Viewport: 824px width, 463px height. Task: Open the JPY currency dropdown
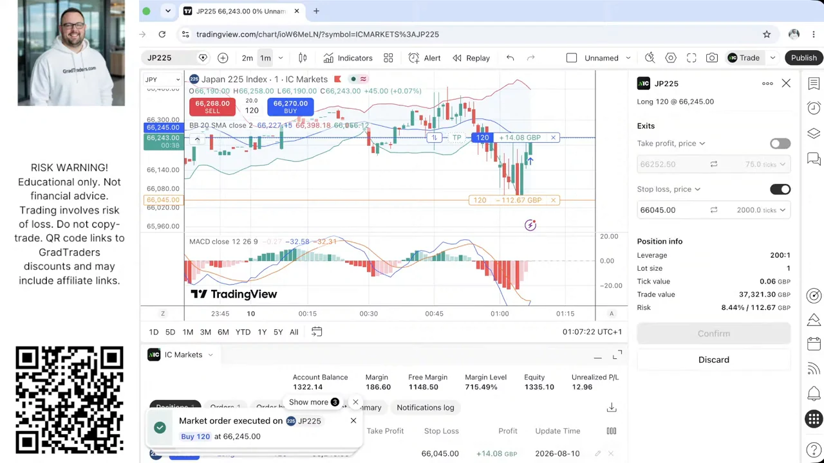[162, 80]
